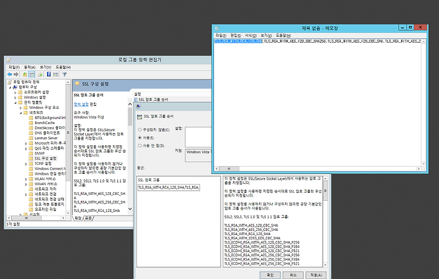Viewport: 439px width, 279px height.
Task: Click the 로컬 컴퓨터 정책 root icon
Action: click(10, 82)
